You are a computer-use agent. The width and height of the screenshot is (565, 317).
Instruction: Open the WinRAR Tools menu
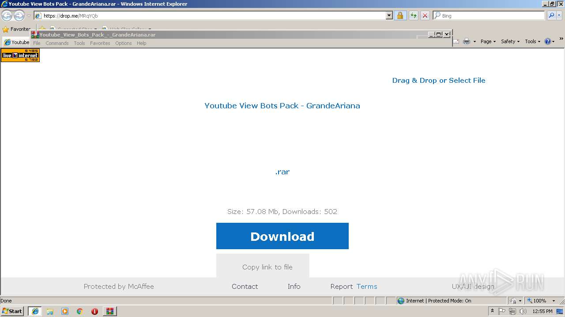coord(79,43)
